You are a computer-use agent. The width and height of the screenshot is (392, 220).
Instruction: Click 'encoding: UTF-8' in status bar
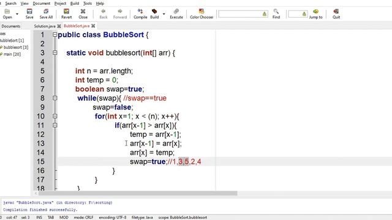[x=113, y=218]
